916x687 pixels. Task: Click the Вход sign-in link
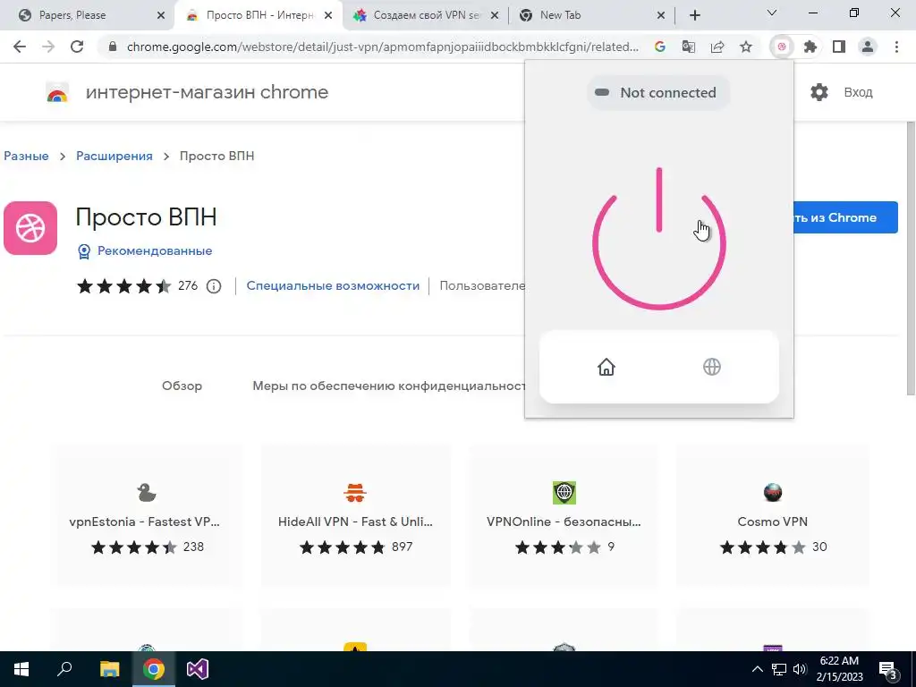(x=858, y=92)
